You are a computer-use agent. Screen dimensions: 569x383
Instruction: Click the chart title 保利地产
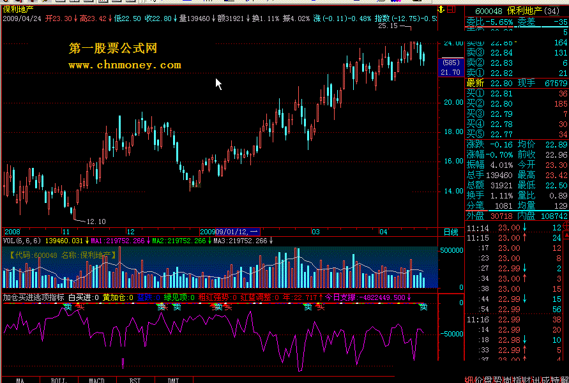(x=18, y=10)
